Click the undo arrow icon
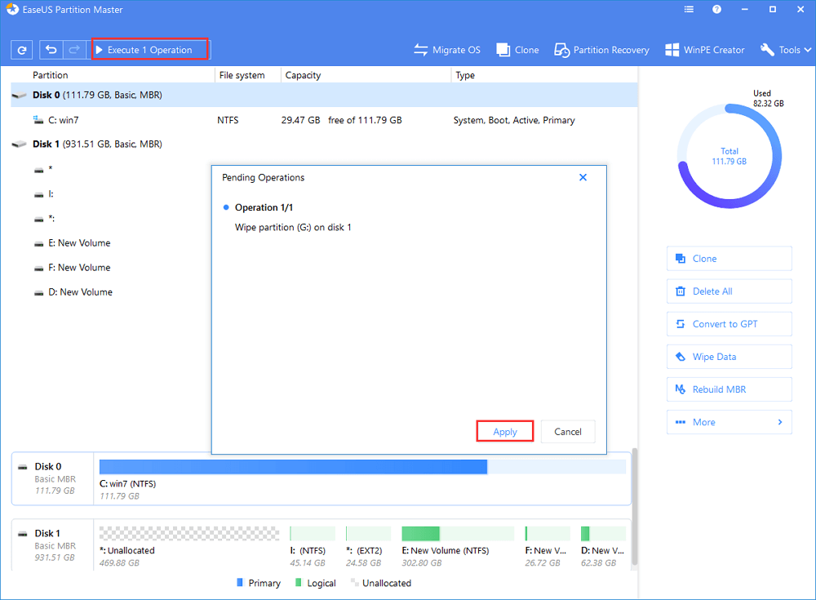 (x=51, y=50)
